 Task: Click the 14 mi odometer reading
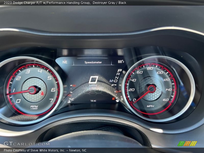click(x=93, y=101)
